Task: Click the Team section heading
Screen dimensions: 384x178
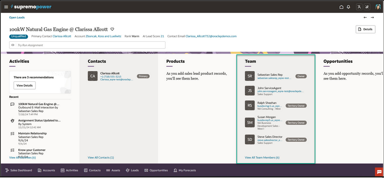Action: (250, 61)
